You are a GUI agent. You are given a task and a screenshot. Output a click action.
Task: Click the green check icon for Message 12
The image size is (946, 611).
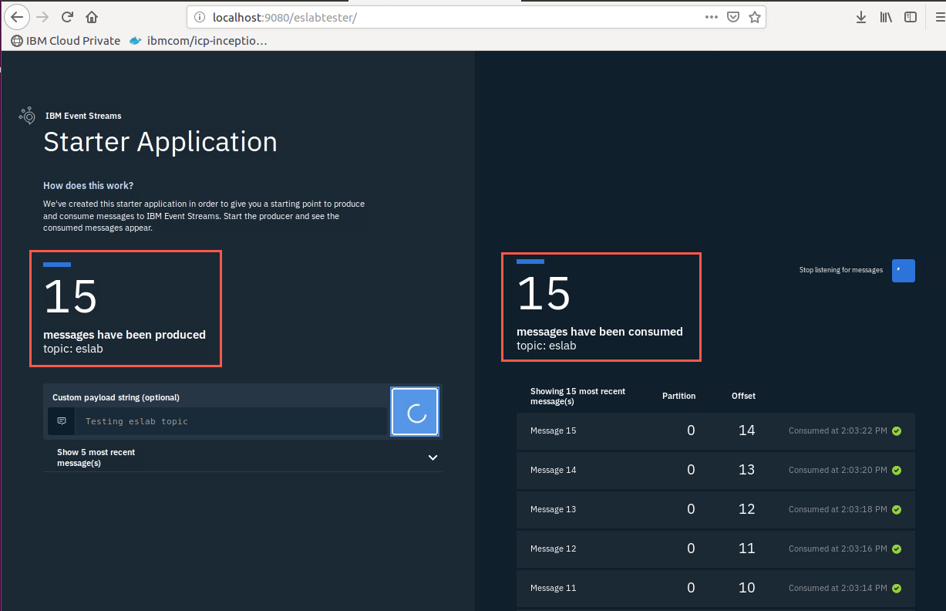coord(897,549)
